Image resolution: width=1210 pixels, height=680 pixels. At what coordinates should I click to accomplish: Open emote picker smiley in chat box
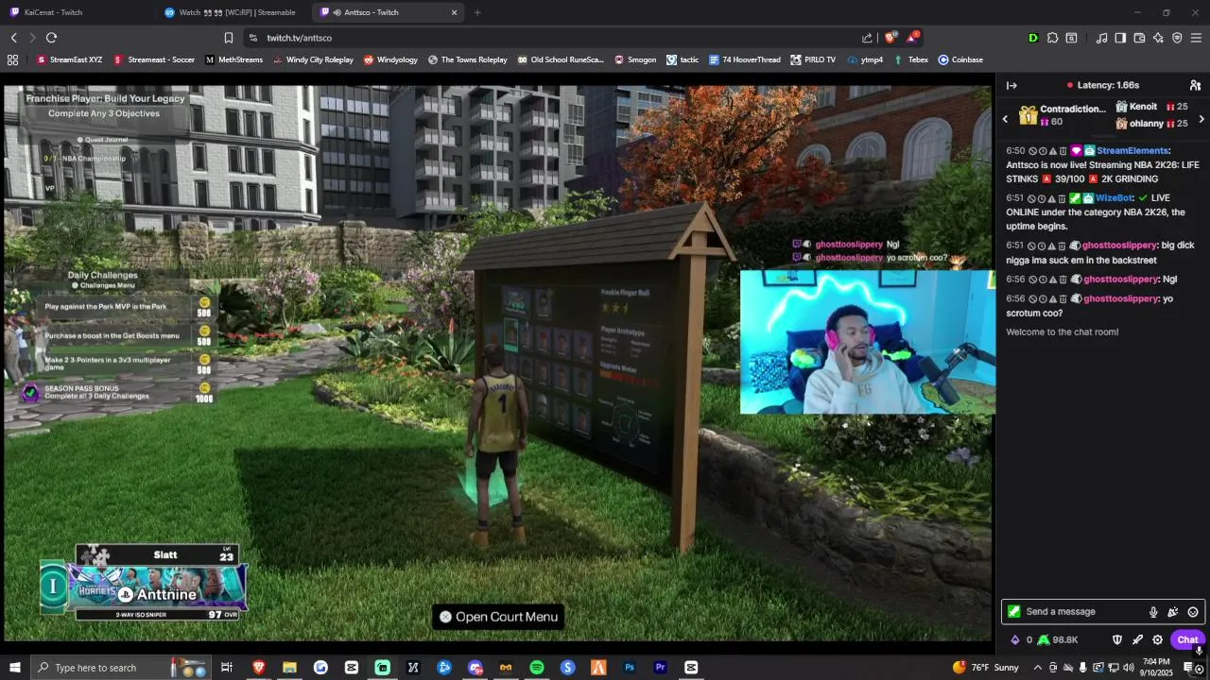(1193, 612)
